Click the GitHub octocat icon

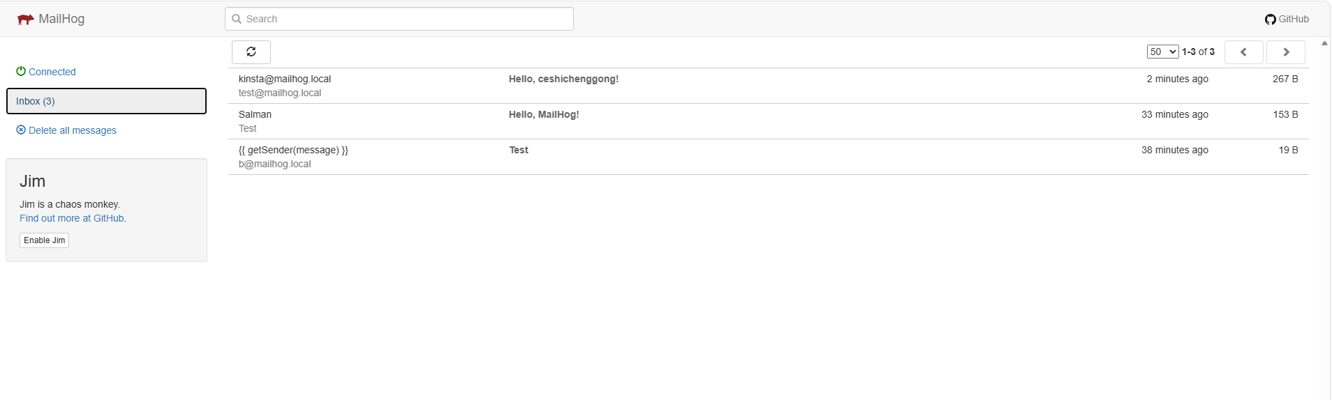[x=1270, y=20]
